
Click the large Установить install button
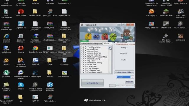92,83
